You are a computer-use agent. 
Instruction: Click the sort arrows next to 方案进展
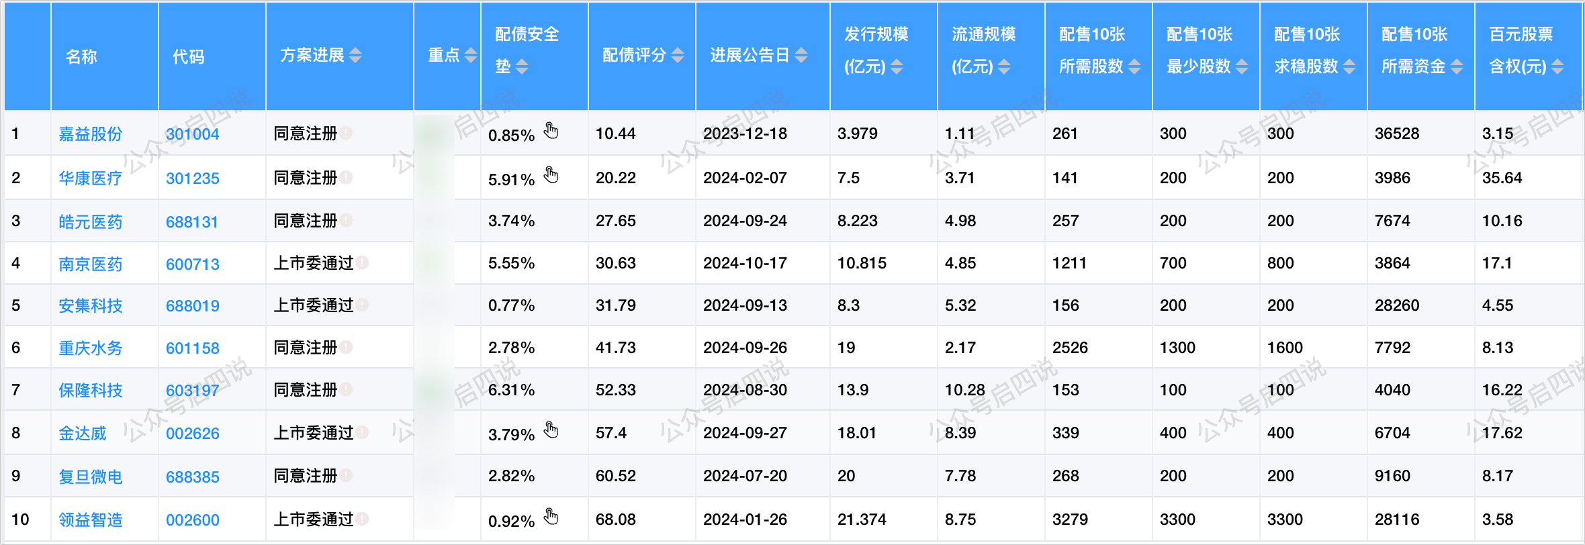(355, 56)
